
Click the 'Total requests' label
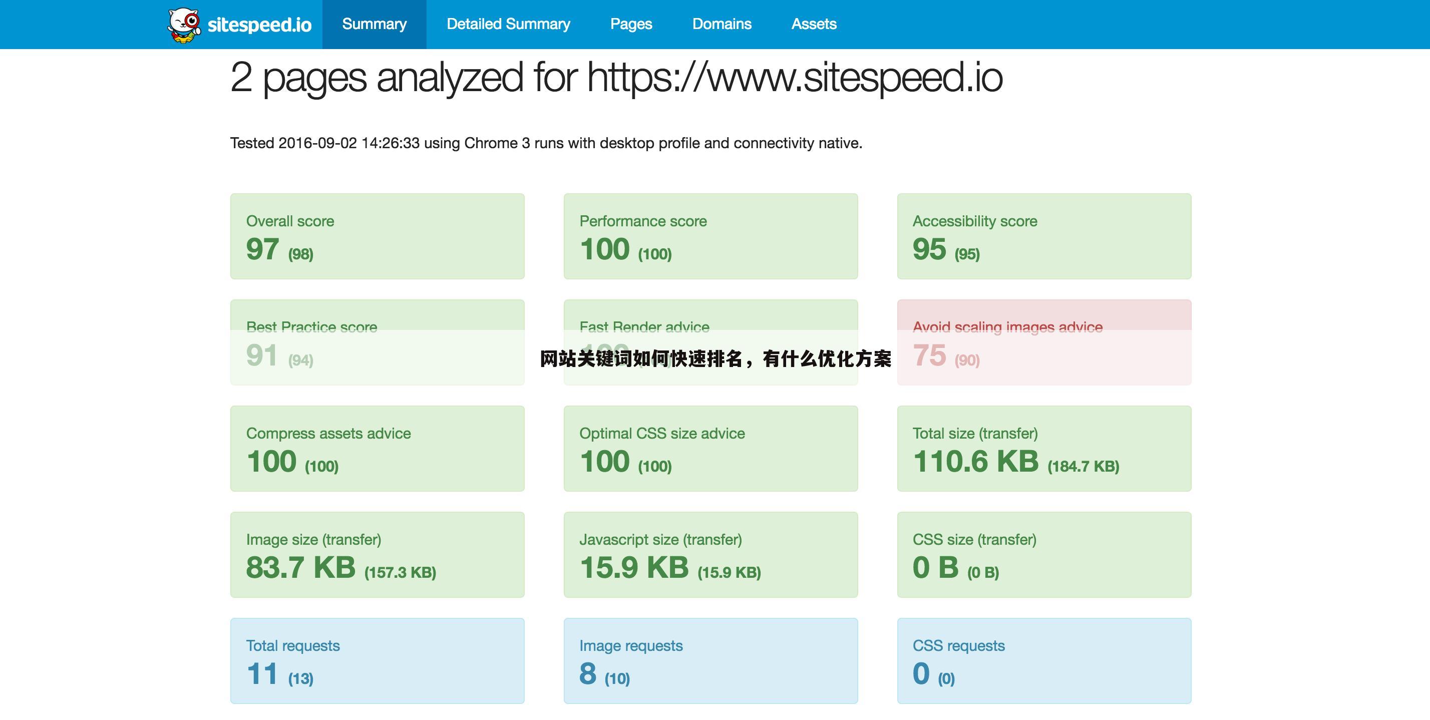pyautogui.click(x=293, y=645)
